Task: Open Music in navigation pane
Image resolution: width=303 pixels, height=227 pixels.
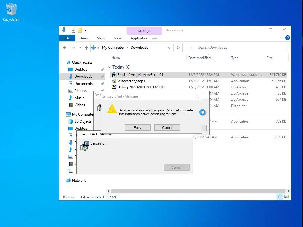Action: (79, 98)
